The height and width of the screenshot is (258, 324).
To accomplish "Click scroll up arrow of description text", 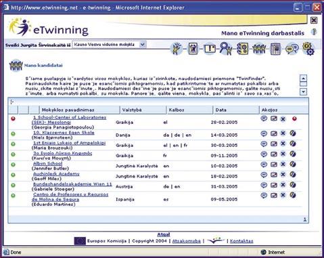I will pos(304,79).
